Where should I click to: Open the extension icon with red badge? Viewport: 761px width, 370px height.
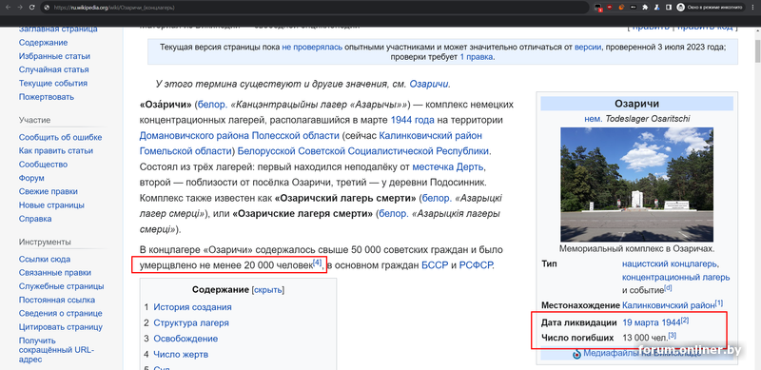pos(598,8)
